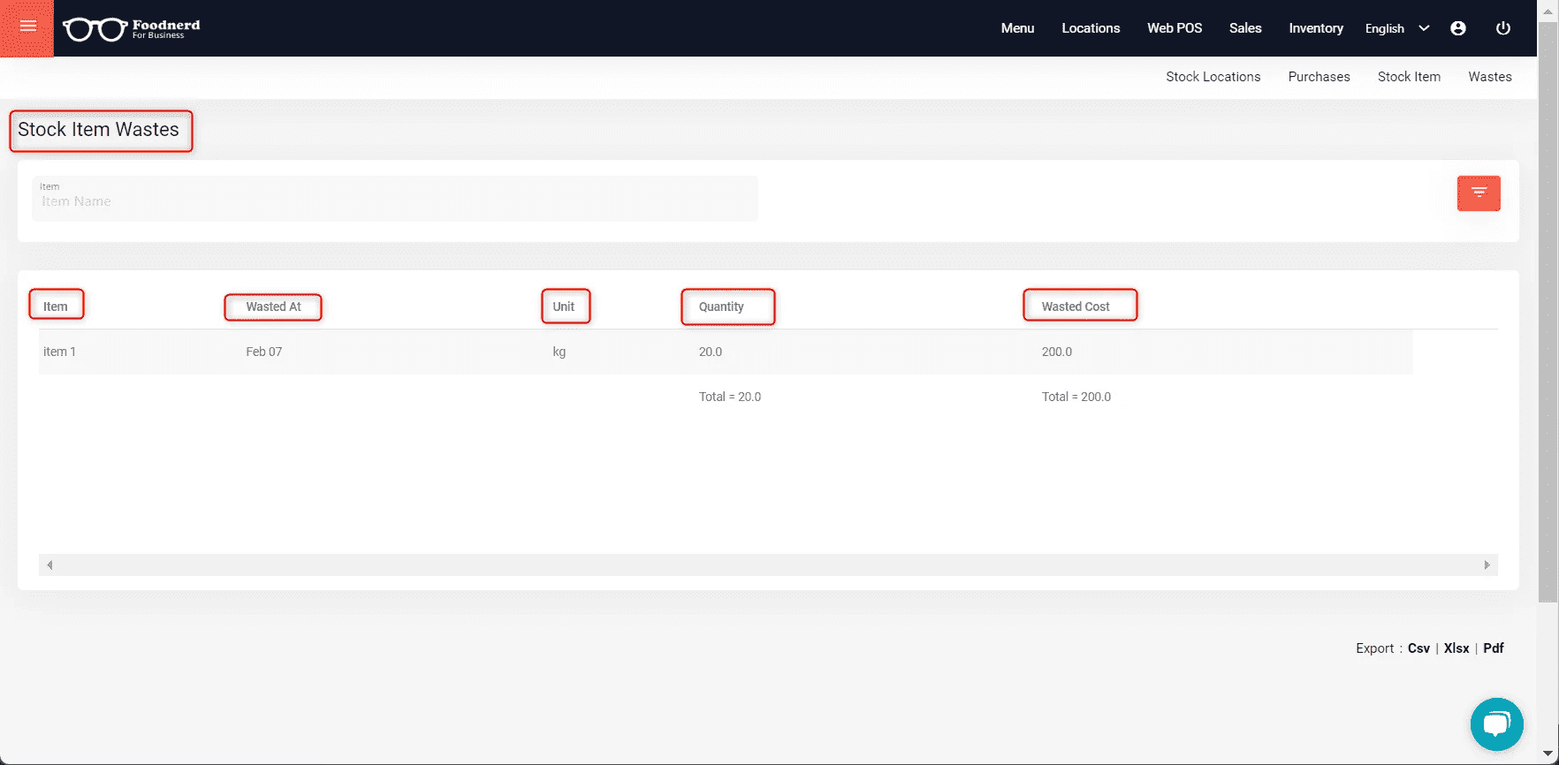
Task: Click the 'Stock Item Wastes' page heading
Action: coord(98,130)
